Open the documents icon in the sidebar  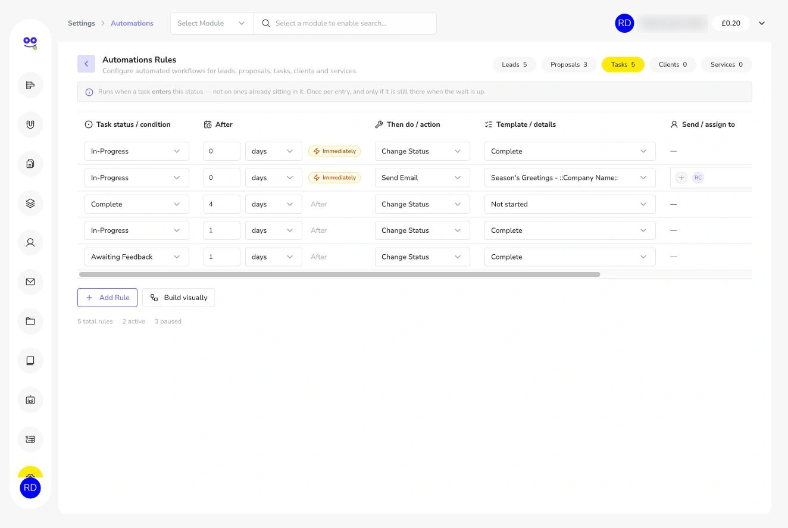pos(30,164)
